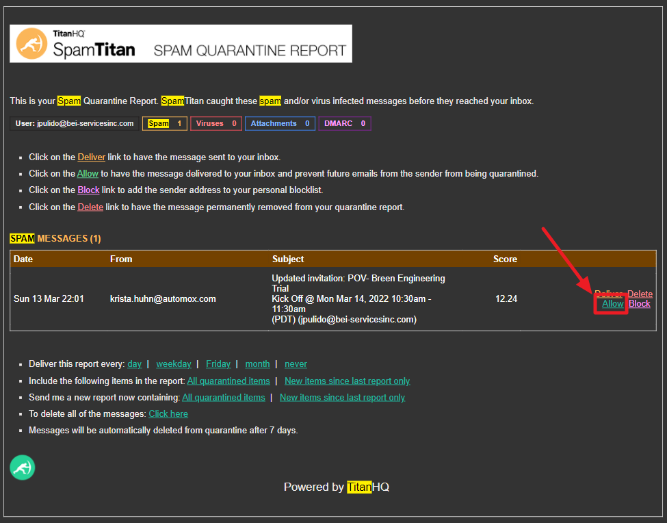The image size is (667, 523).
Task: Click here to delete all messages
Action: click(168, 413)
